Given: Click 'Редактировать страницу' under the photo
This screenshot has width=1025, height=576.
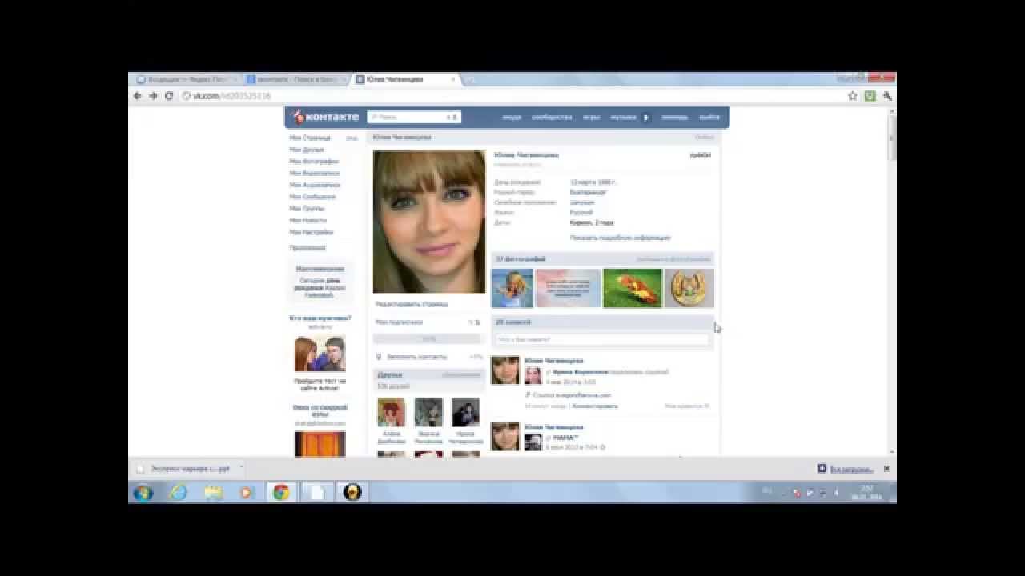Looking at the screenshot, I should point(412,304).
